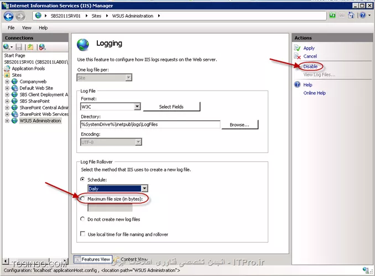
Task: Click the Connections pane horizontal scrollbar left arrow
Action: click(6, 261)
